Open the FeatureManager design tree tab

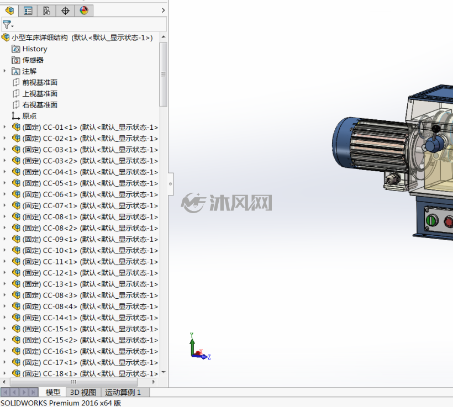[9, 10]
